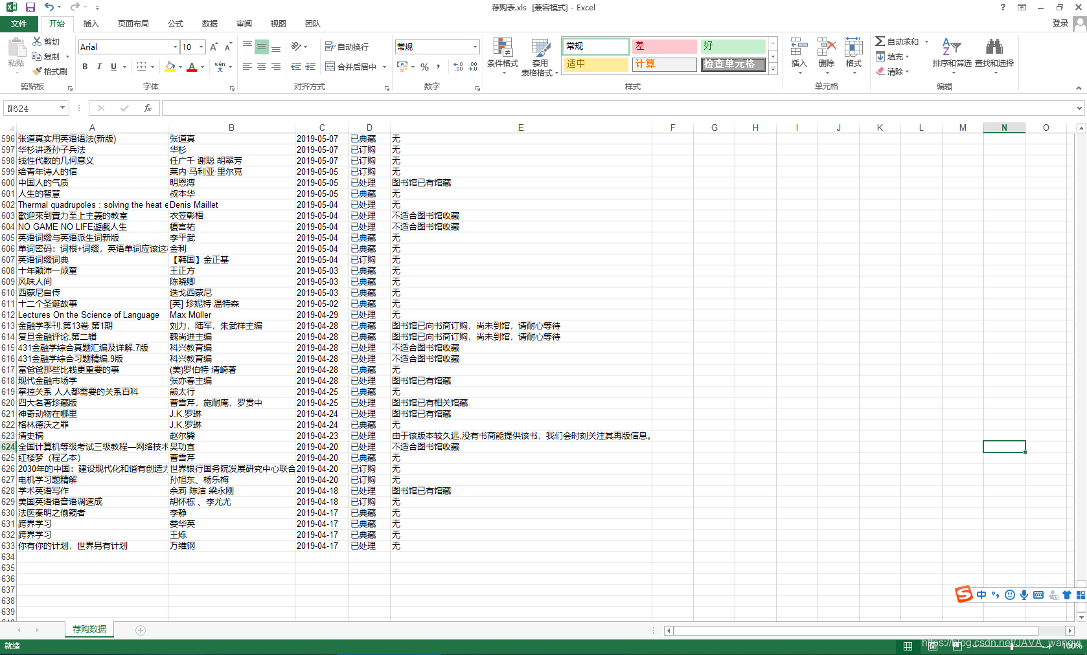Screen dimensions: 1087x655
Task: Open the Arial font name dropdown
Action: tap(175, 47)
